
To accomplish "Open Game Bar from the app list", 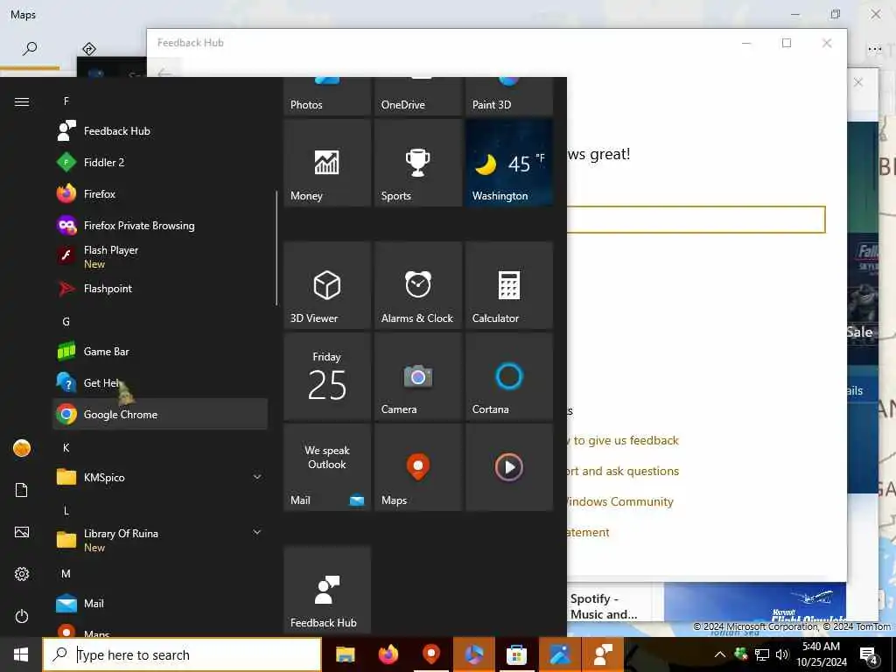I will [x=160, y=351].
